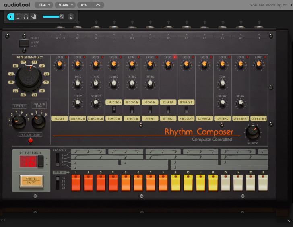Toggle step button 5

pos(126,183)
